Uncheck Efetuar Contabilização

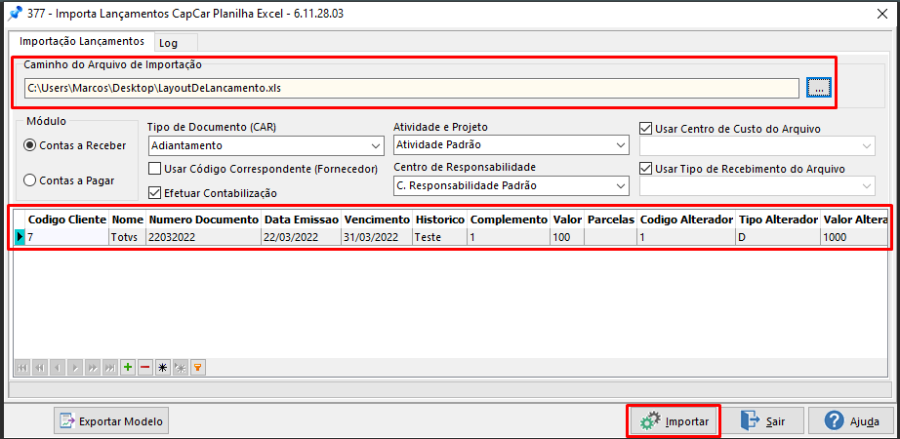click(213, 193)
